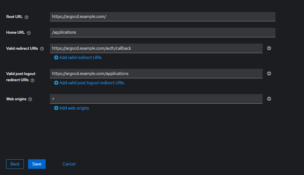Edit the post logout redirect URI field

156,74
